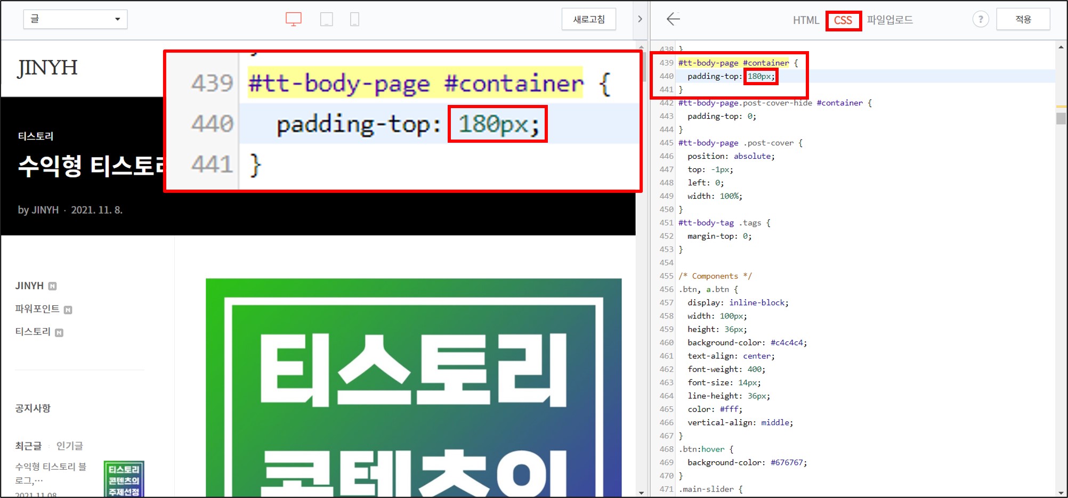
Task: Click code editor scrollbar down arrow
Action: [1061, 493]
